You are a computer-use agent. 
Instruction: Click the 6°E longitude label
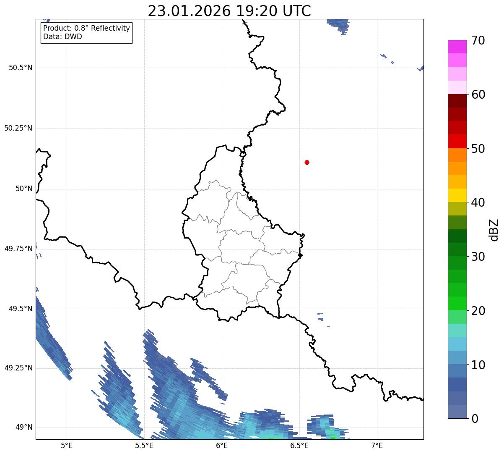click(x=222, y=446)
